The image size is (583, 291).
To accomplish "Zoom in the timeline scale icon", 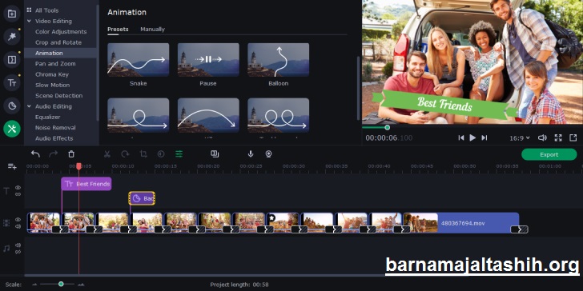I will [x=81, y=285].
